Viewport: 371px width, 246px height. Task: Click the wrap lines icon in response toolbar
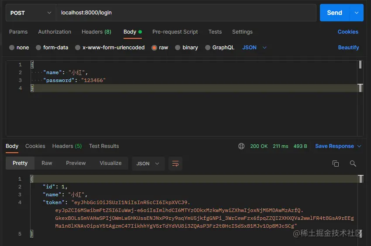175,164
